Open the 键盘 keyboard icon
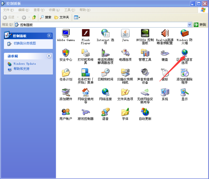 (165, 53)
